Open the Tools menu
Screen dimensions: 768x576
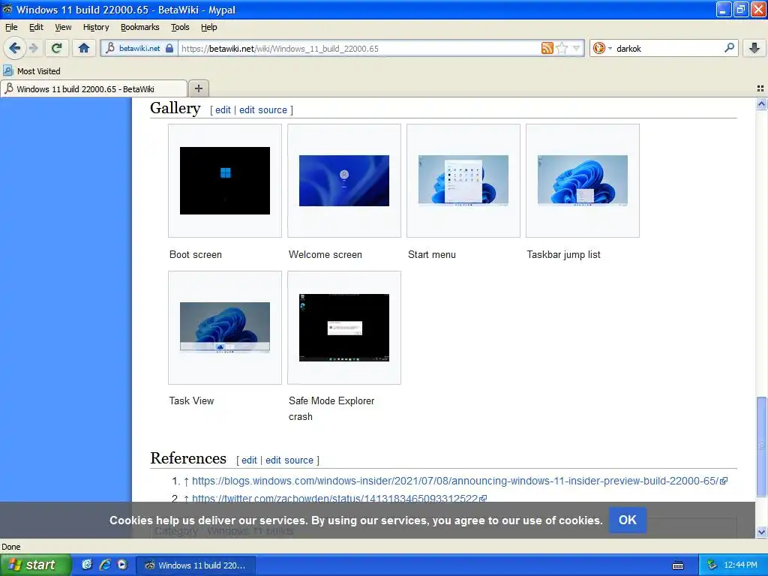pyautogui.click(x=180, y=27)
